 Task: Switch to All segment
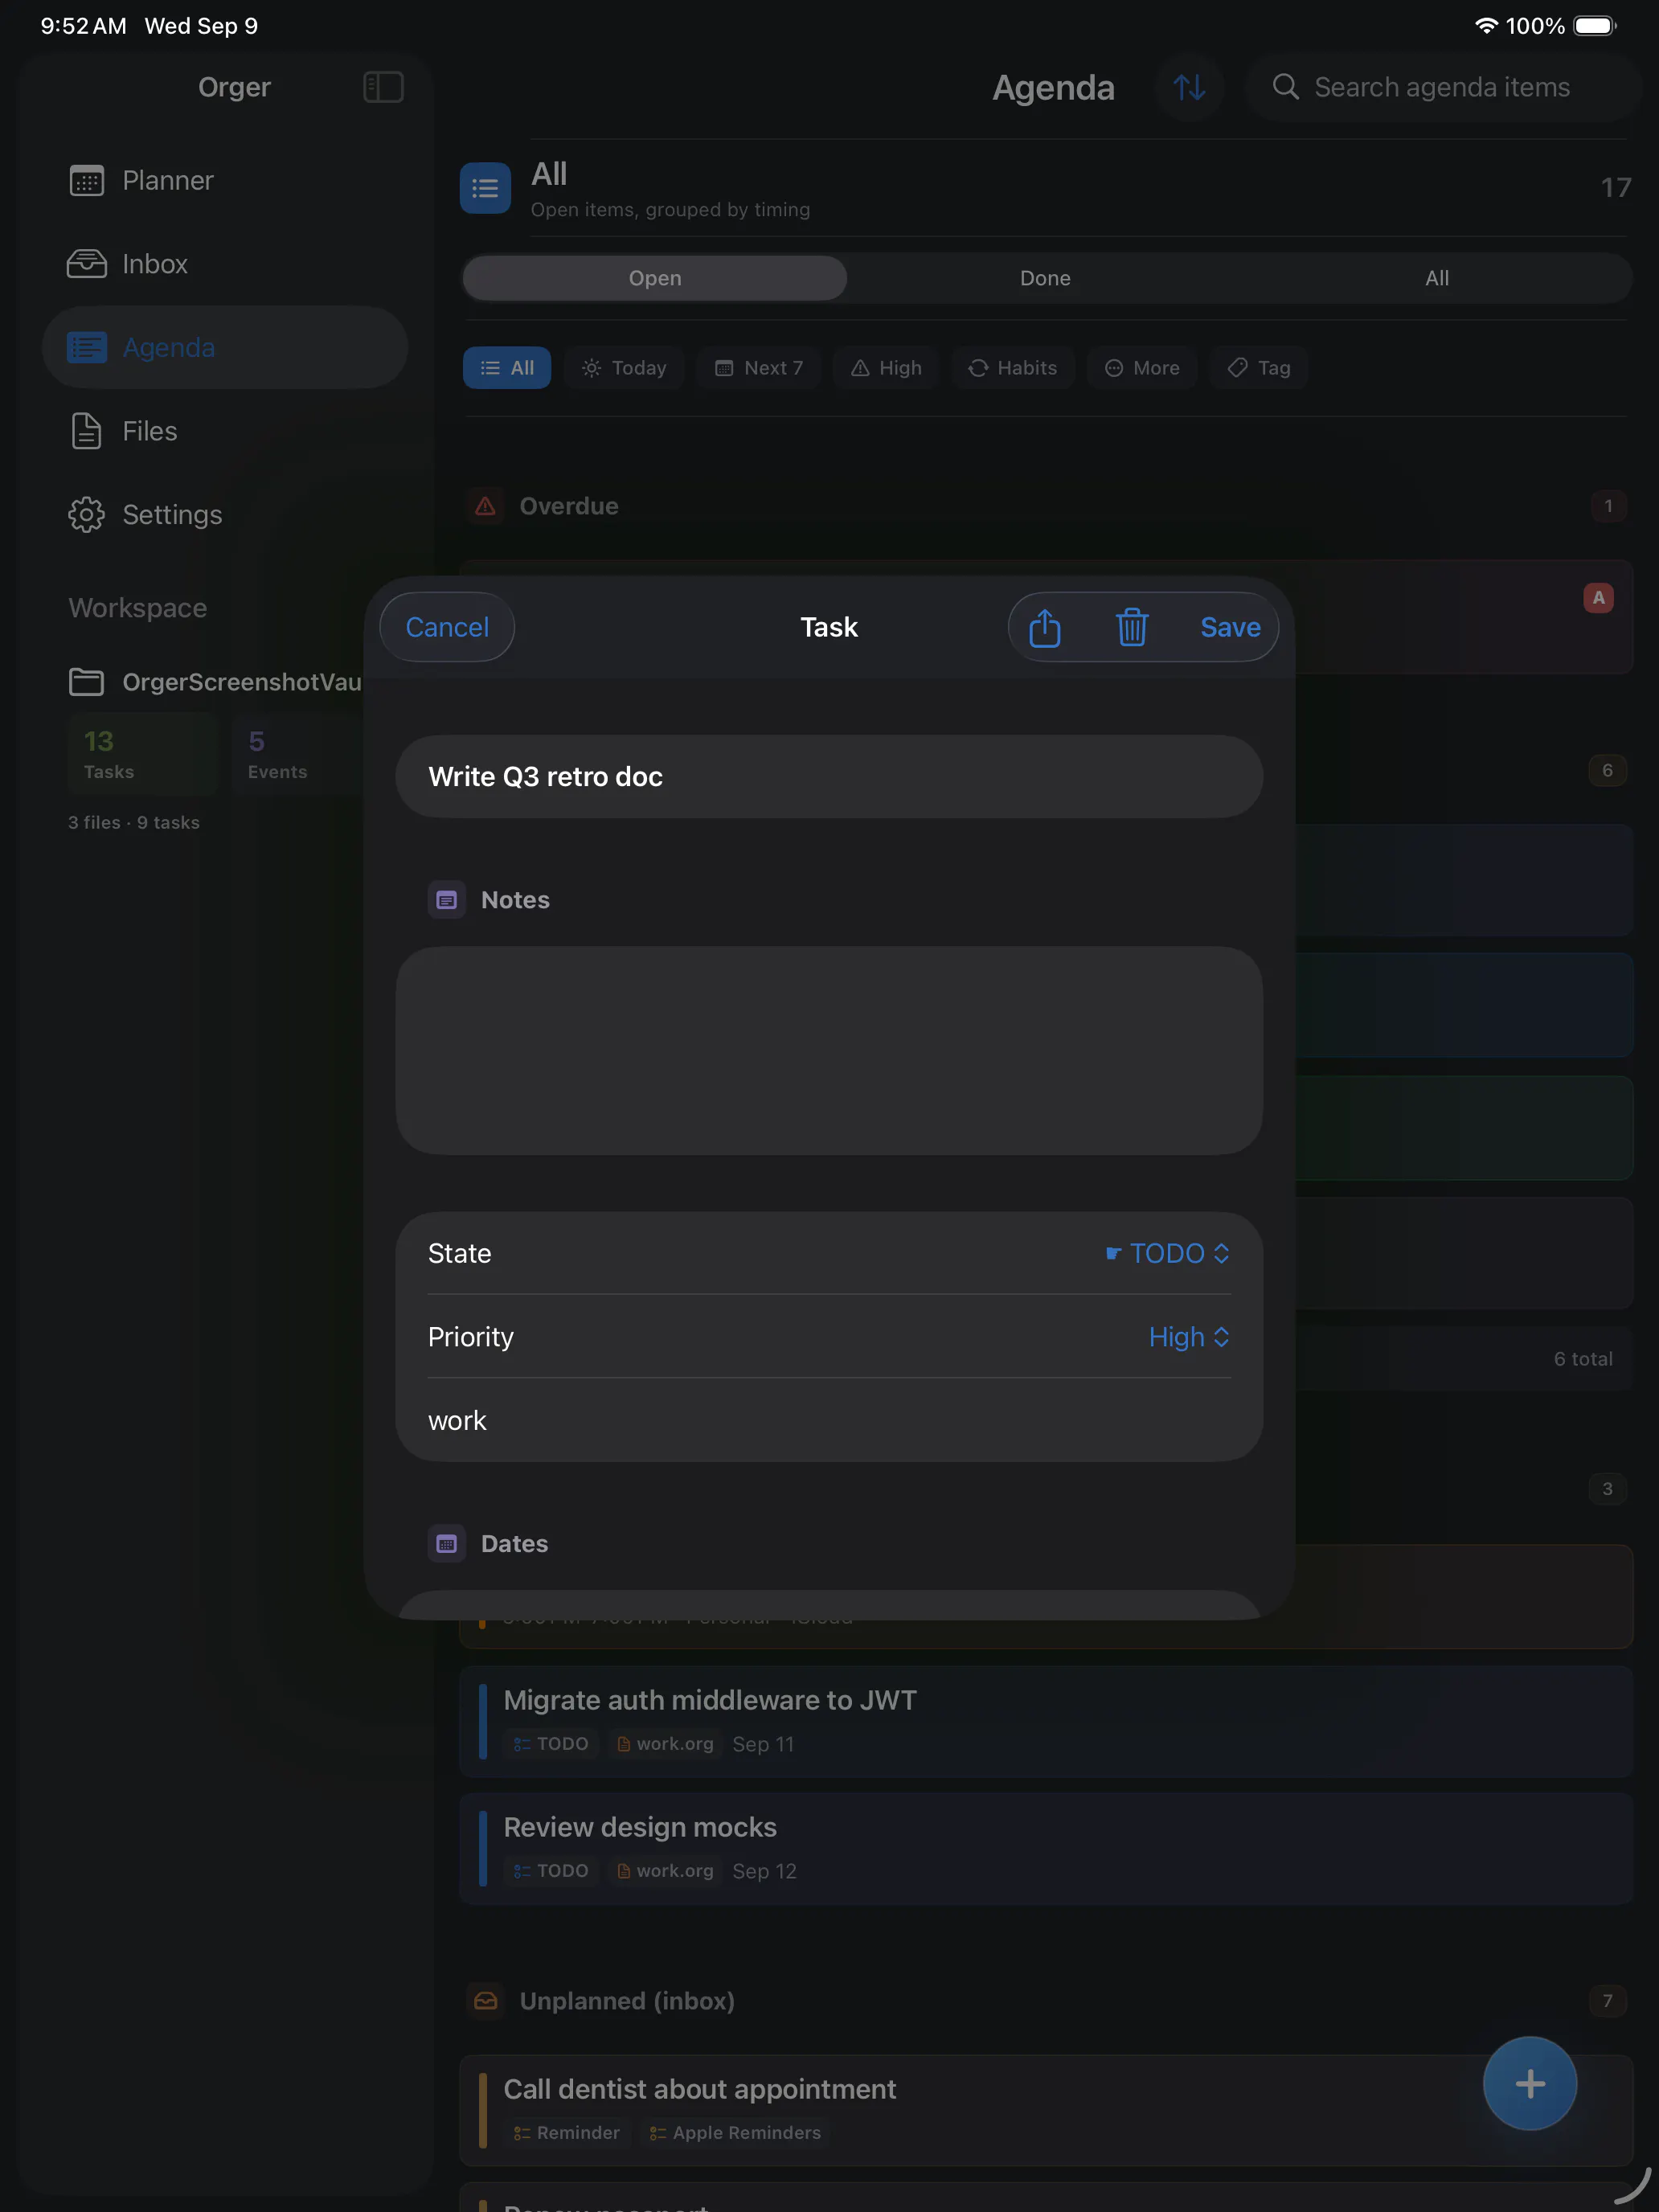[x=1437, y=278]
